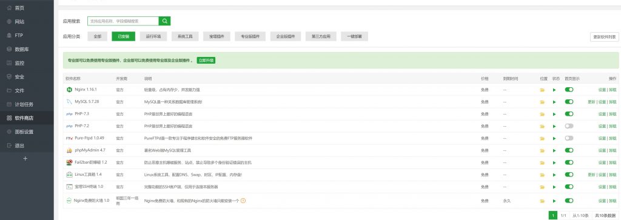Toggle homepage display for Linux工具箱 1.4

tap(569, 175)
